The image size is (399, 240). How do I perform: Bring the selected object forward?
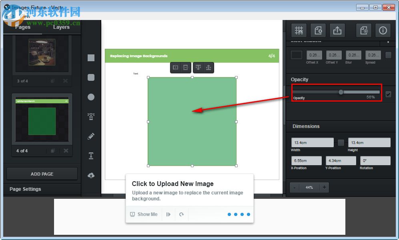(209, 67)
